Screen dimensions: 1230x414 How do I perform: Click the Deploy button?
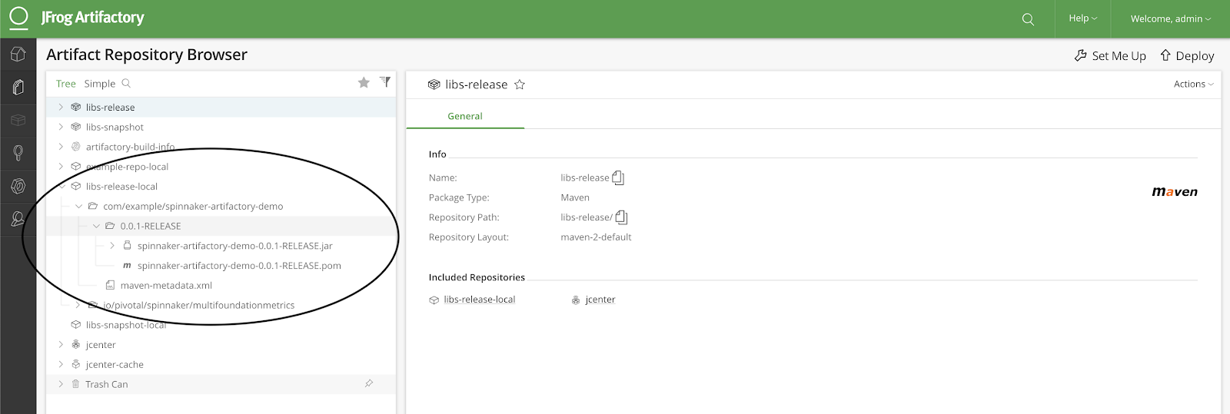tap(1187, 55)
